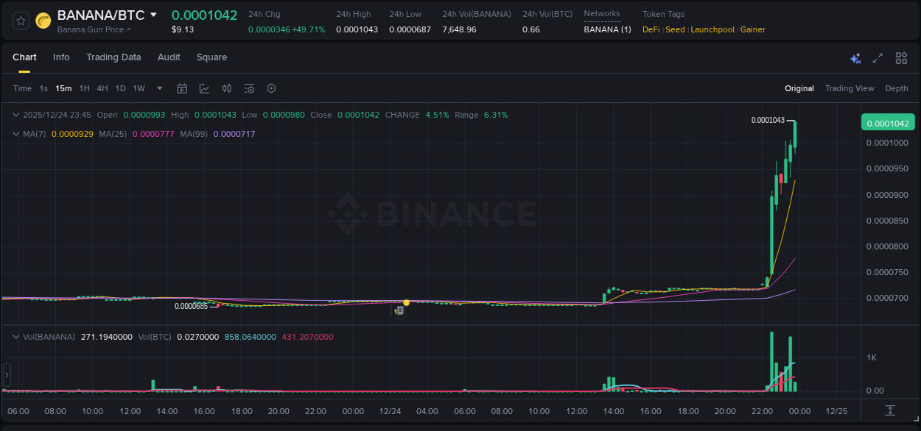Collapse the MA indicator row

[x=15, y=134]
